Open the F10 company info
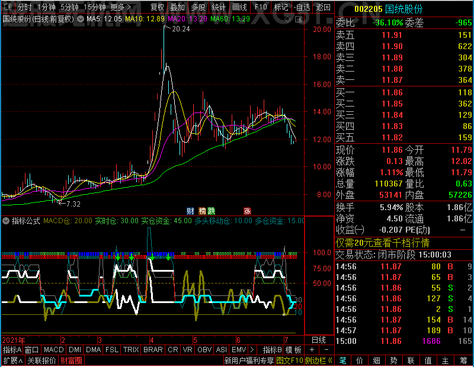 tap(261, 7)
